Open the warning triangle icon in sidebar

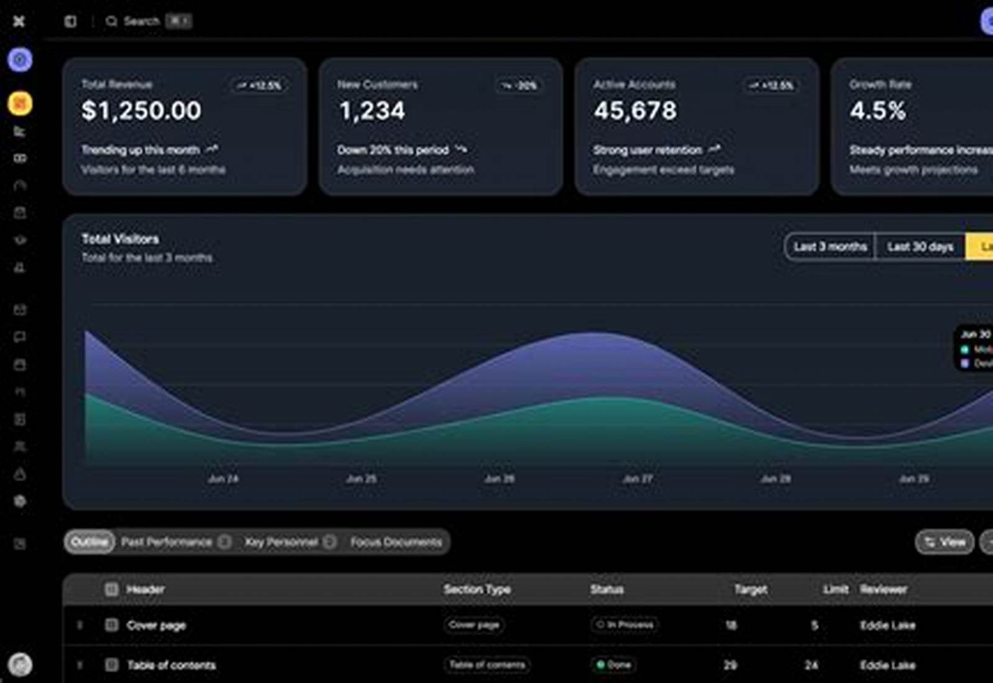click(x=20, y=474)
